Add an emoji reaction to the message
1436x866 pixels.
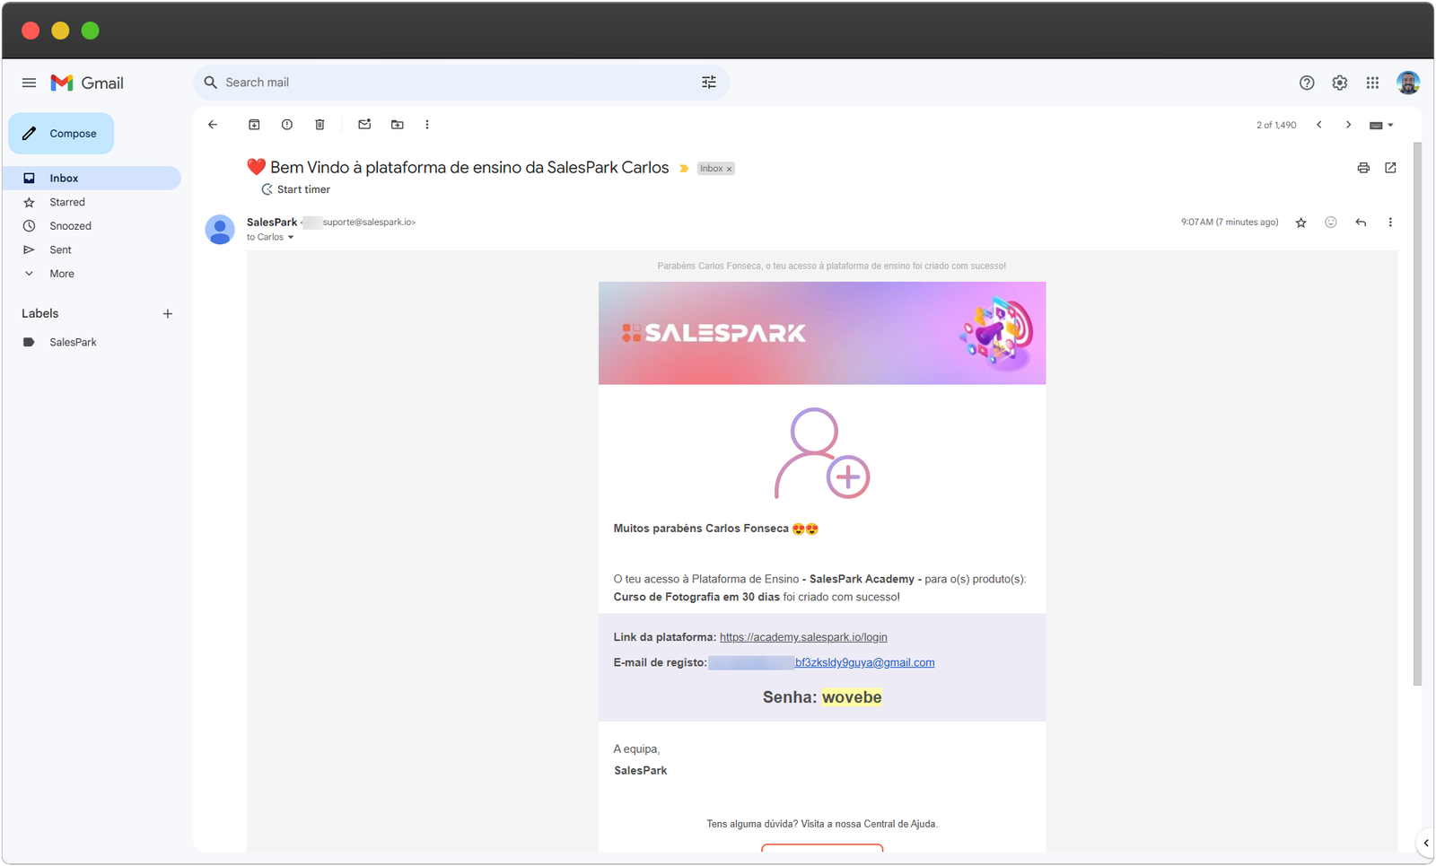pos(1331,223)
